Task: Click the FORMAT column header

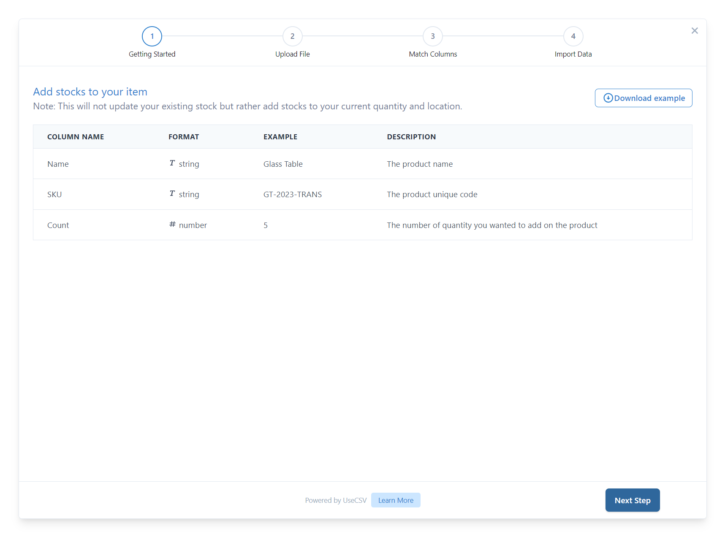Action: pyautogui.click(x=184, y=137)
